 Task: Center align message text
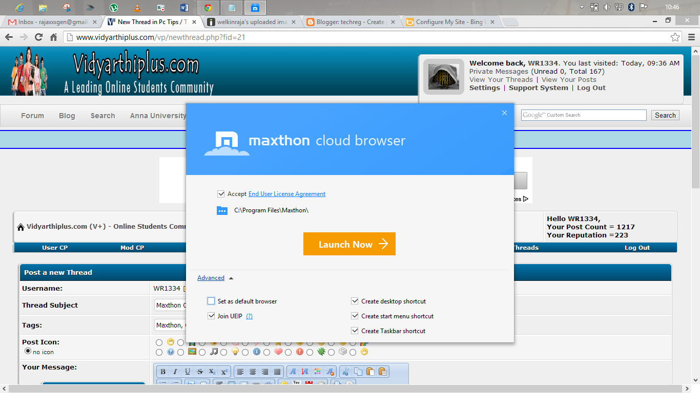point(252,372)
